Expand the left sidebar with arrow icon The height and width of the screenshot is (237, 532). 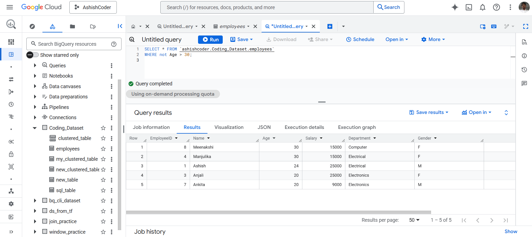(x=11, y=232)
